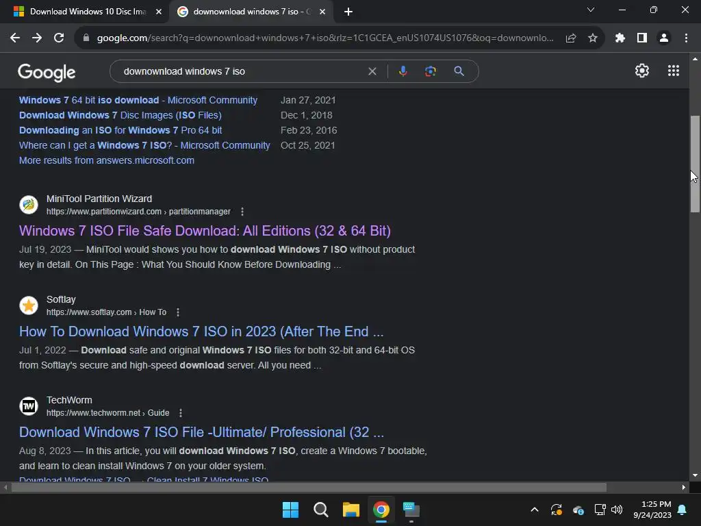
Task: Click the sync update tray icon
Action: [556, 510]
